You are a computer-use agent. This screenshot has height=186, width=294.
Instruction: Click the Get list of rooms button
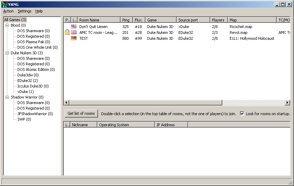coord(81,113)
